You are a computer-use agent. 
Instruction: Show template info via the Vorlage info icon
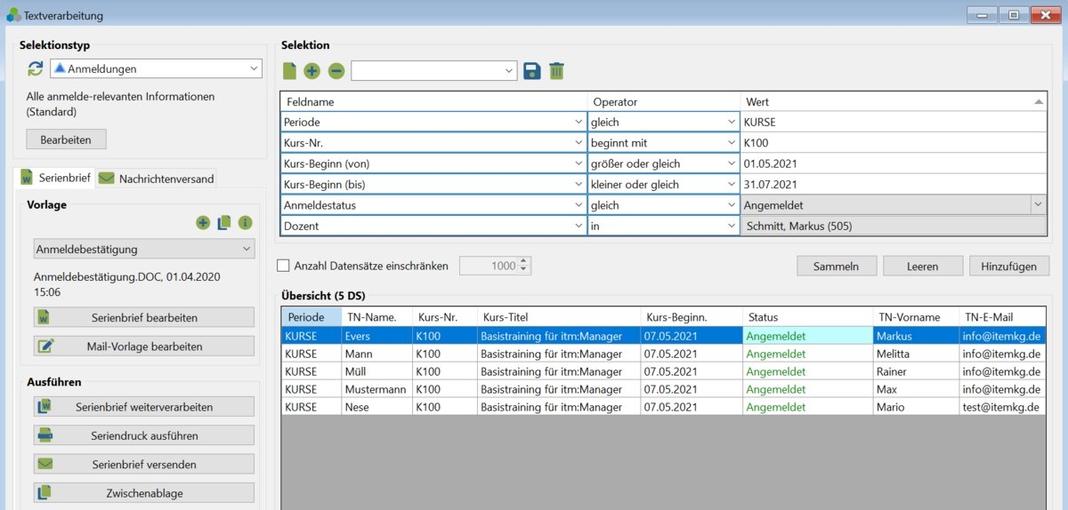246,223
